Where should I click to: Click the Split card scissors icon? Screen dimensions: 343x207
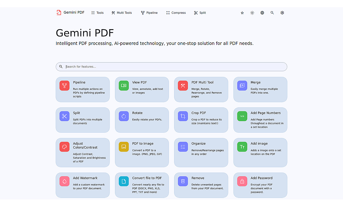[64, 116]
